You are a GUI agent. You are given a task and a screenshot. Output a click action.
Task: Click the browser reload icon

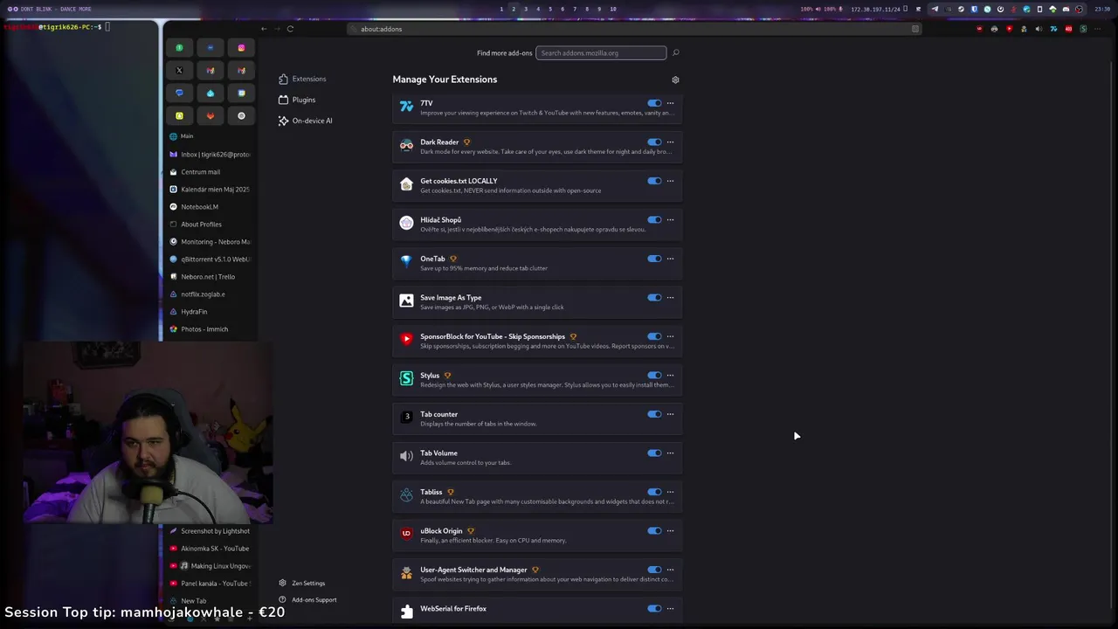coord(290,29)
